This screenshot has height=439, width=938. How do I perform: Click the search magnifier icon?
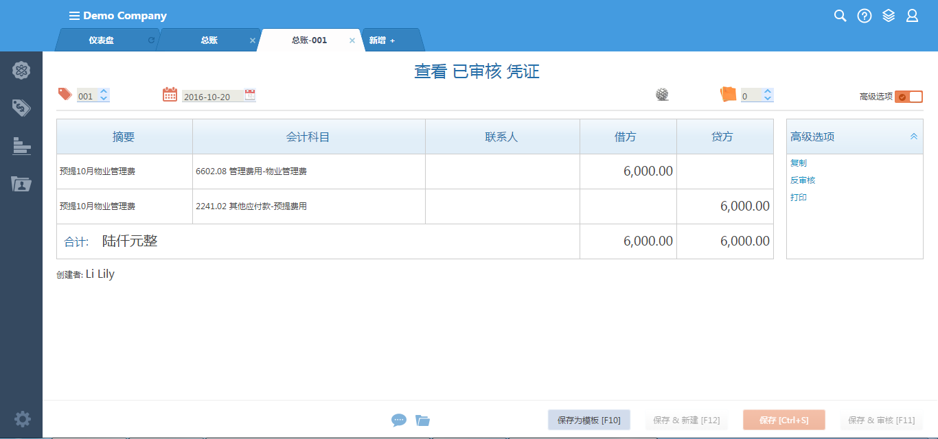pyautogui.click(x=840, y=16)
